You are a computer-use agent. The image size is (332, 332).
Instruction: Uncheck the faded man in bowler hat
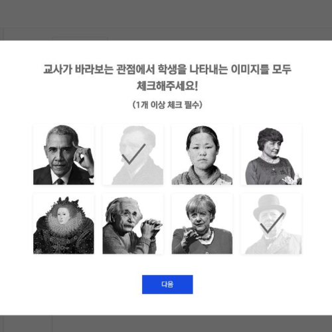pyautogui.click(x=271, y=224)
